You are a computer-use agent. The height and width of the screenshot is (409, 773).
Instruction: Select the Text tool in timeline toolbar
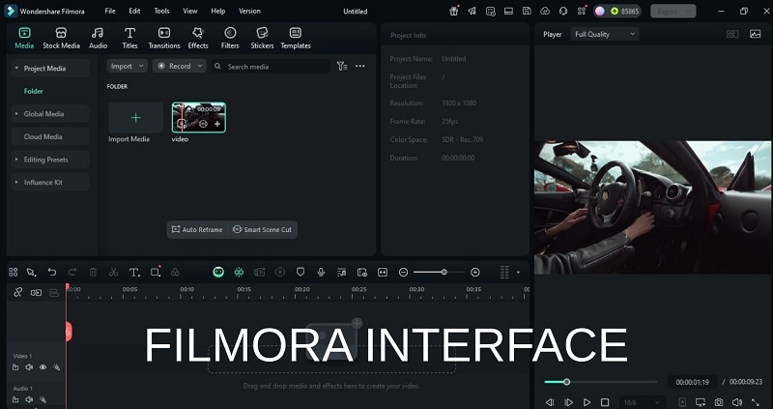(x=134, y=272)
